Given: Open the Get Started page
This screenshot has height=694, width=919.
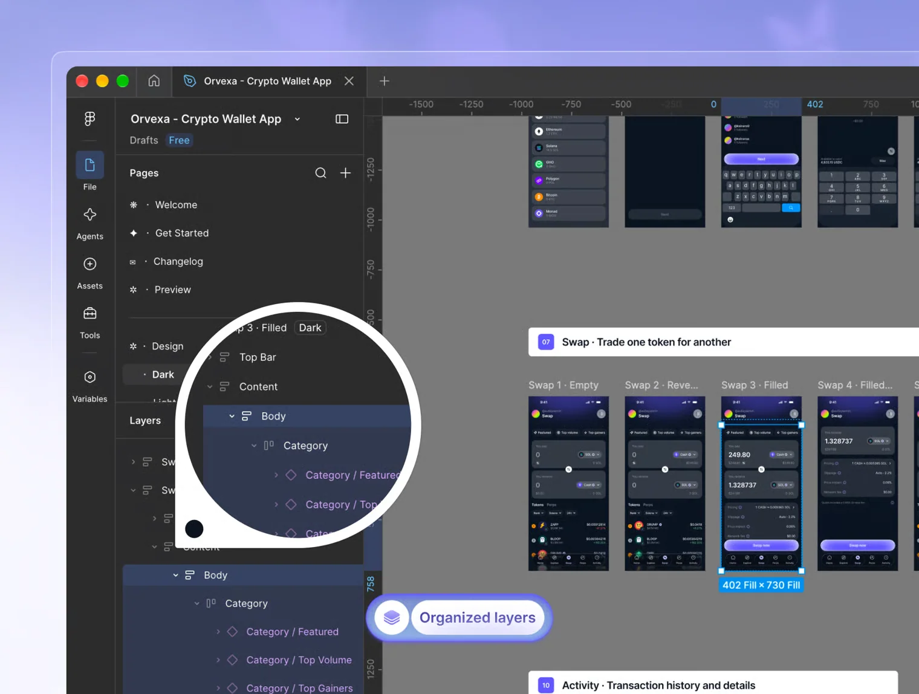Looking at the screenshot, I should click(x=182, y=233).
